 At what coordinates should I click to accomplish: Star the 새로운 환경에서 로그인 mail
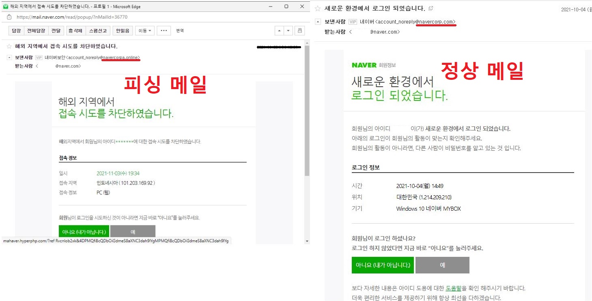318,8
